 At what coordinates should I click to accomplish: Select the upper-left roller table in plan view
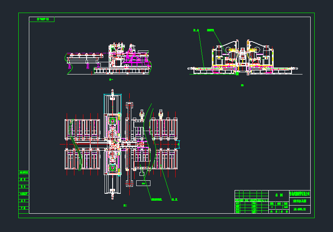pyautogui.click(x=83, y=129)
